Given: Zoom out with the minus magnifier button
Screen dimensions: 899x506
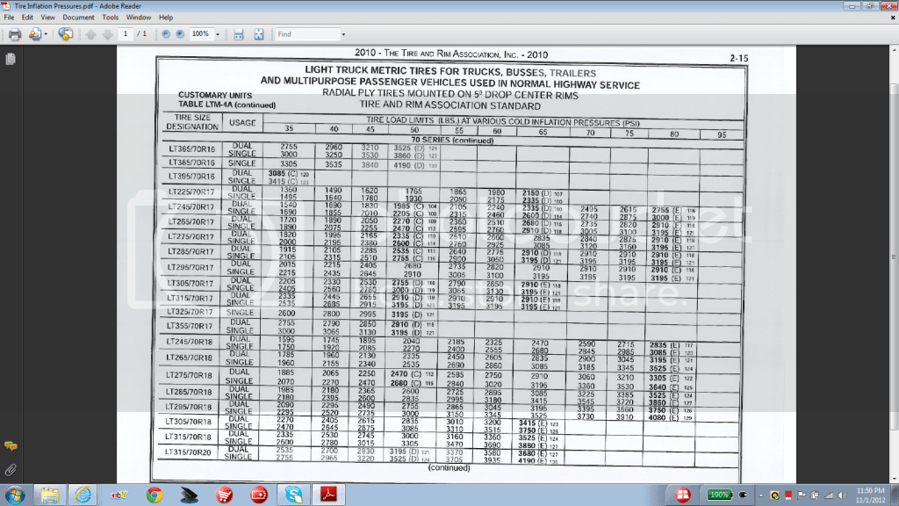Looking at the screenshot, I should coord(166,34).
